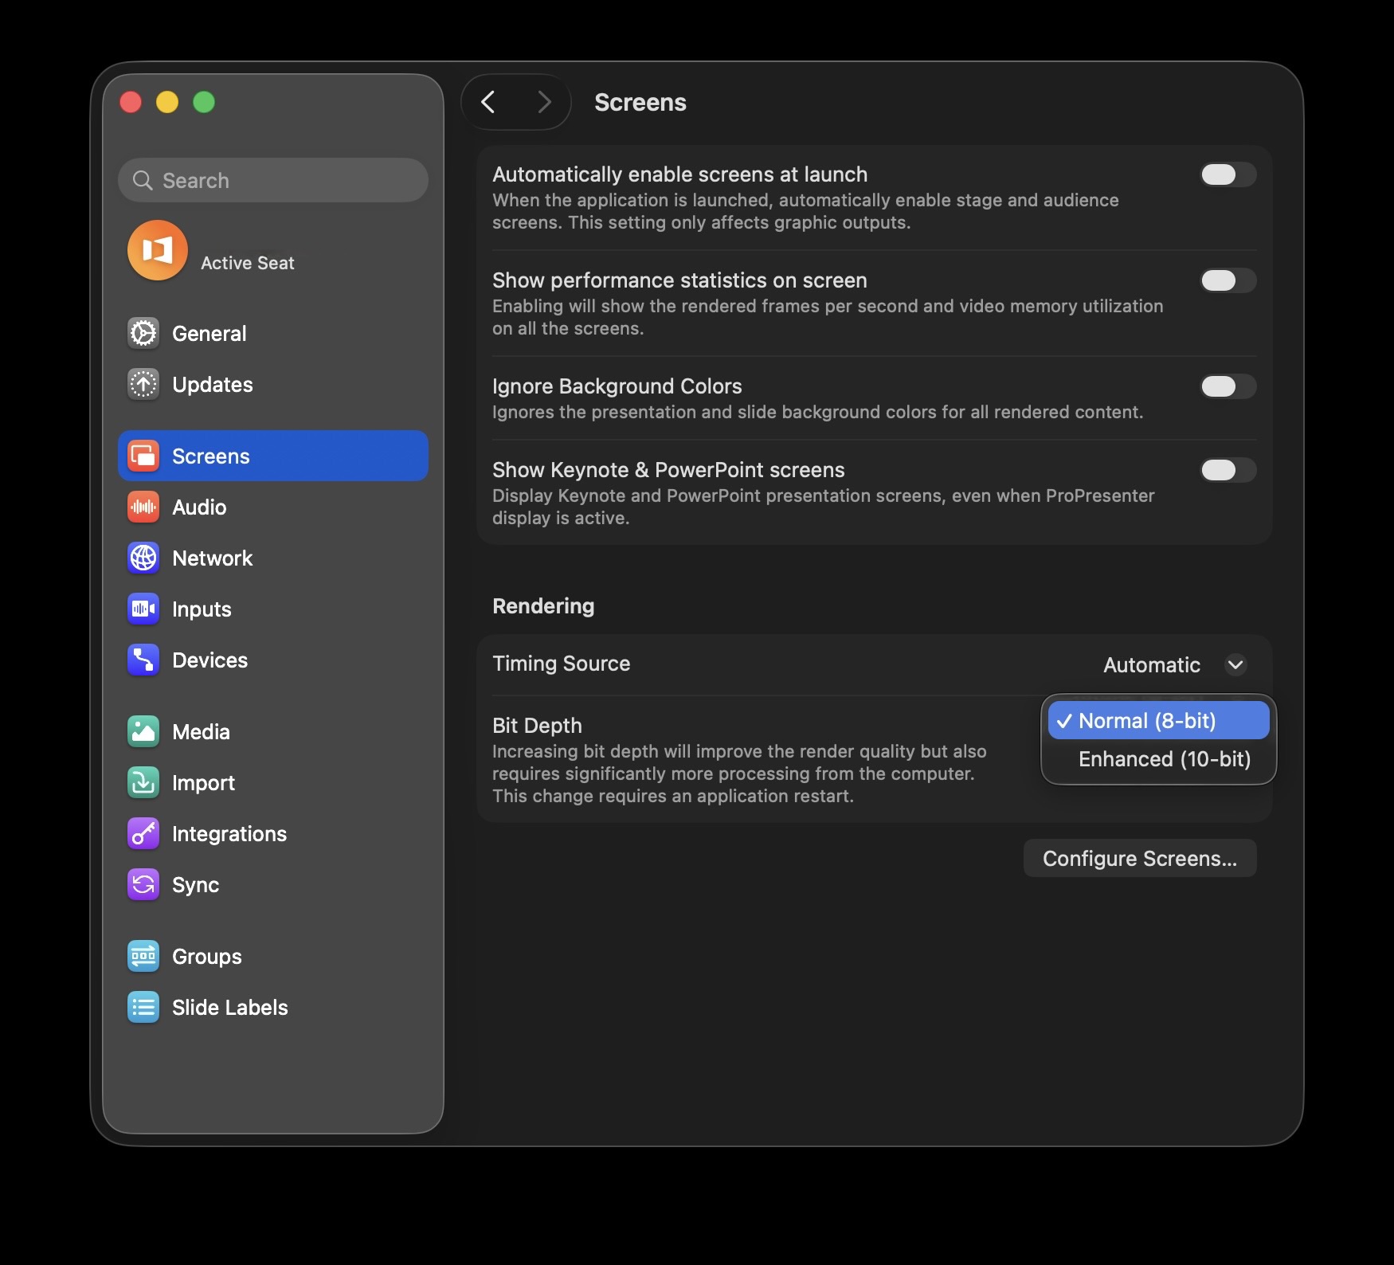Click the Search field in sidebar
The width and height of the screenshot is (1394, 1265).
273,180
